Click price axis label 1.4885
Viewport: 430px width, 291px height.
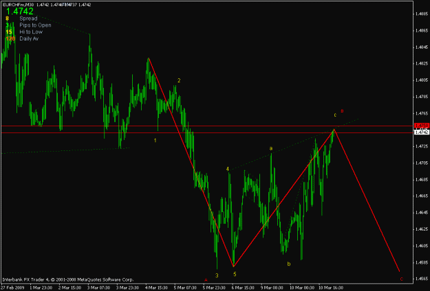422,14
